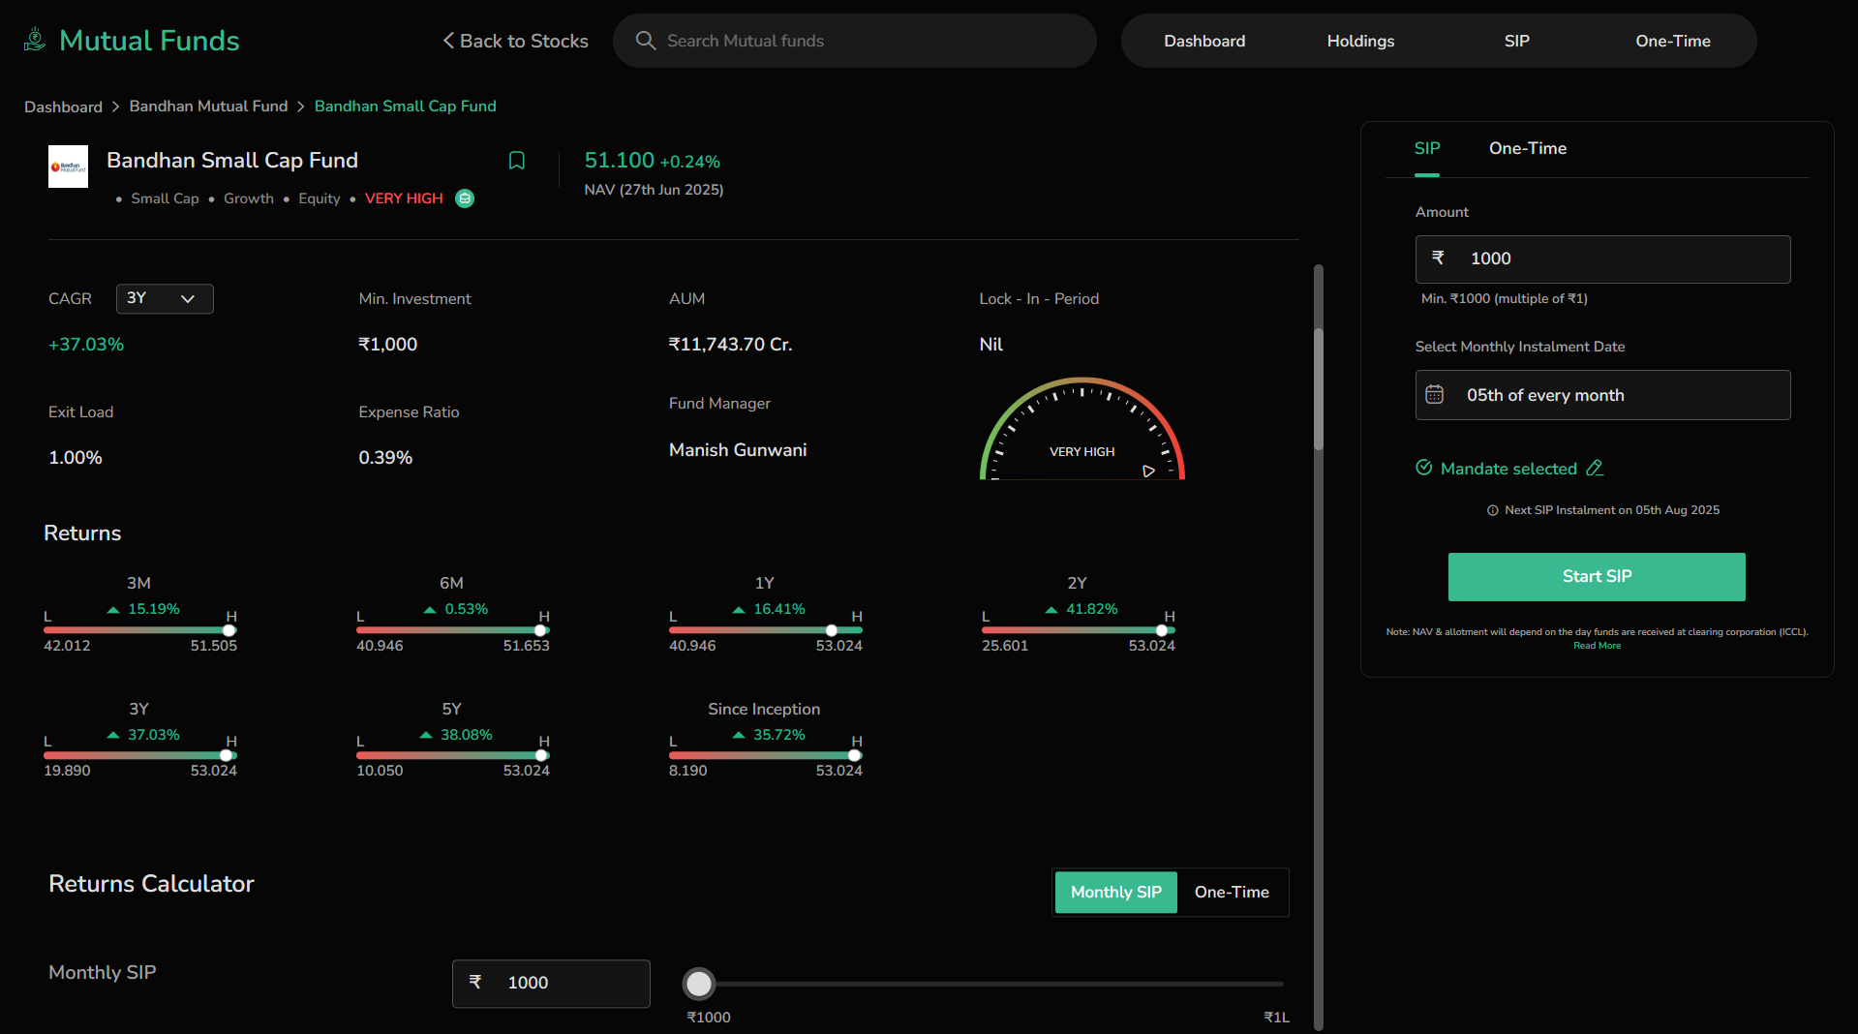Click Min. Investment value ₹1,000
The width and height of the screenshot is (1858, 1034).
tap(387, 345)
